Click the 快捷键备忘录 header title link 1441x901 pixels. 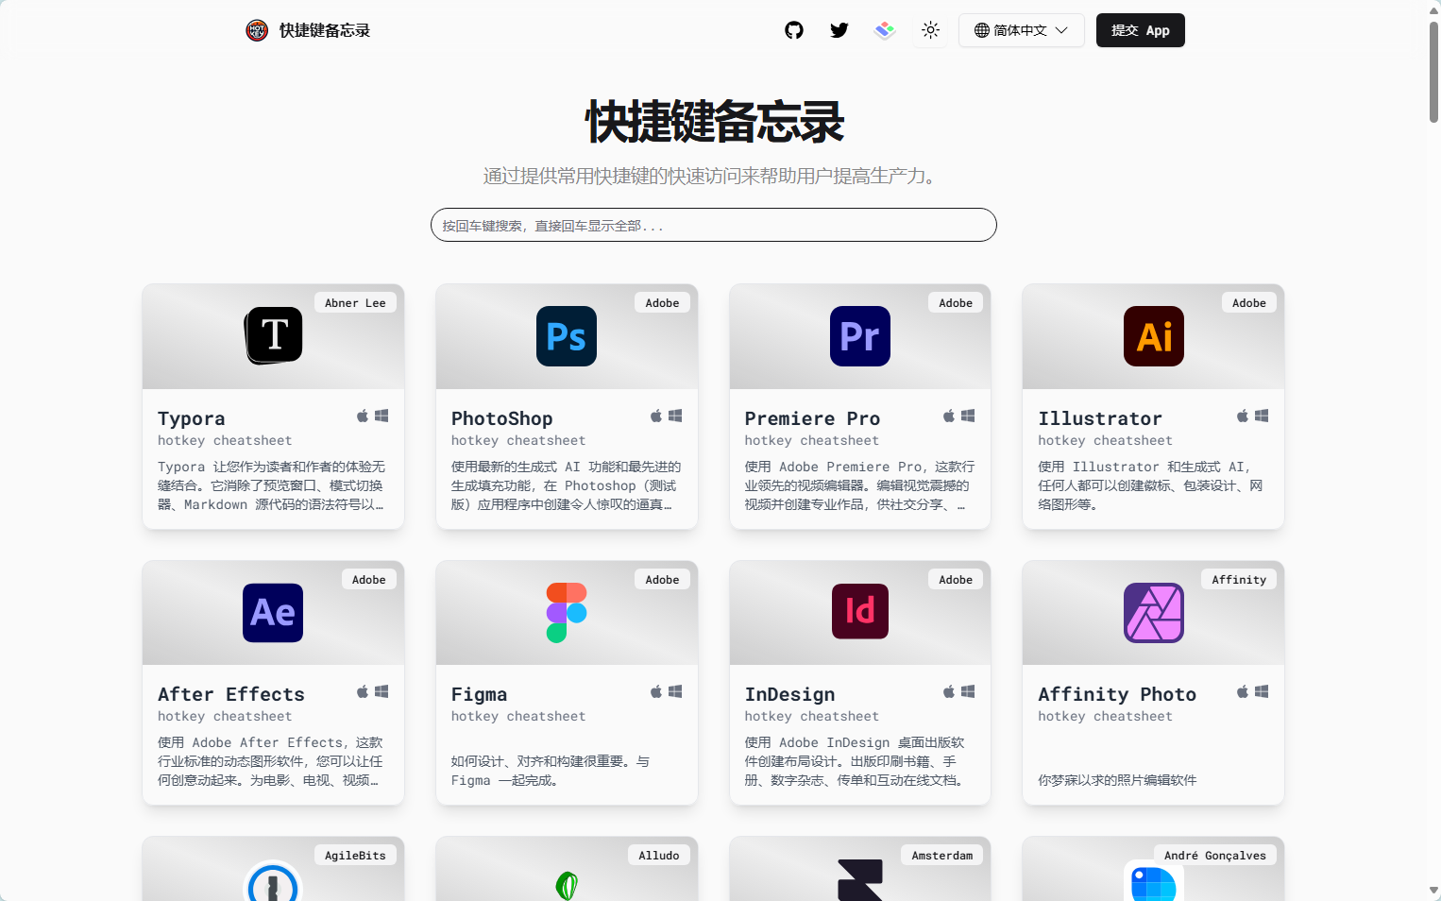325,30
